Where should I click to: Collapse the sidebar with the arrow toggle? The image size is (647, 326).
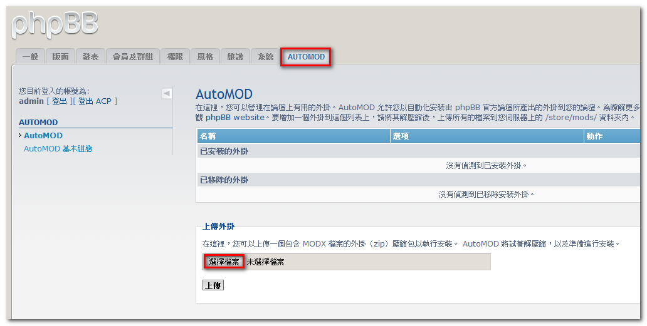pyautogui.click(x=167, y=93)
